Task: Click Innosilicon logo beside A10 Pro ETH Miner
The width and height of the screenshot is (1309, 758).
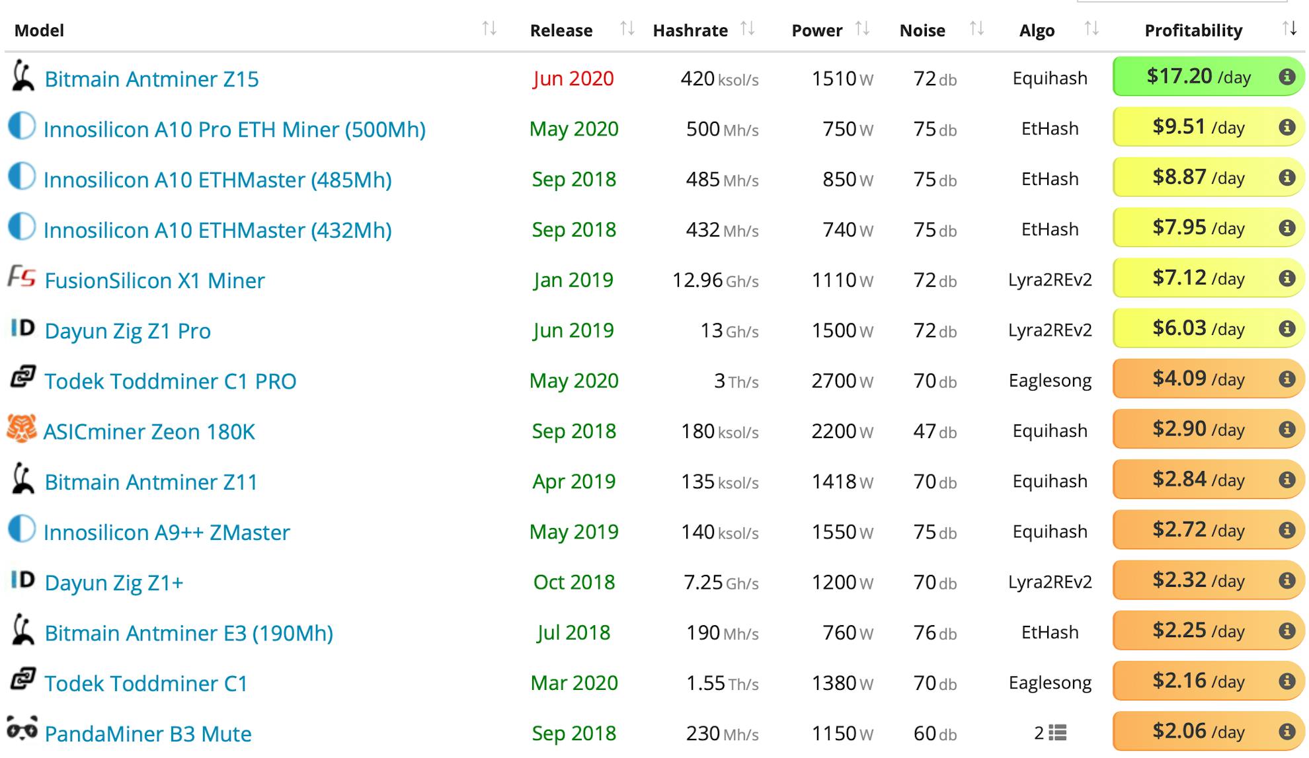Action: [22, 126]
